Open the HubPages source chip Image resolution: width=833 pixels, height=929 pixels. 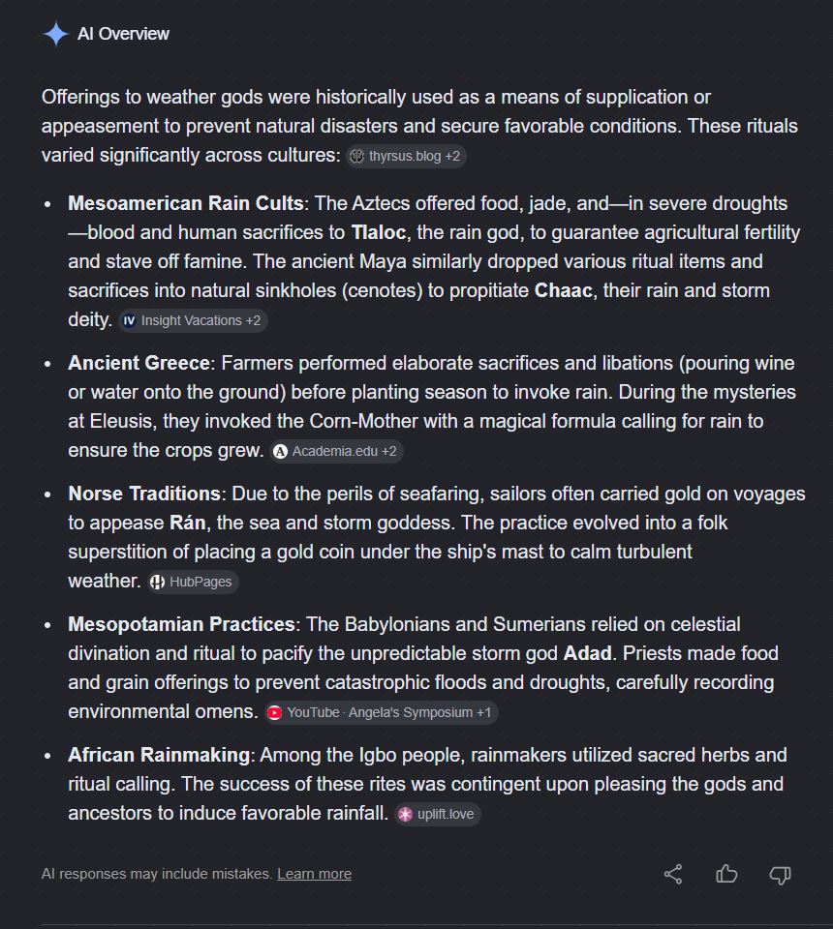point(193,582)
